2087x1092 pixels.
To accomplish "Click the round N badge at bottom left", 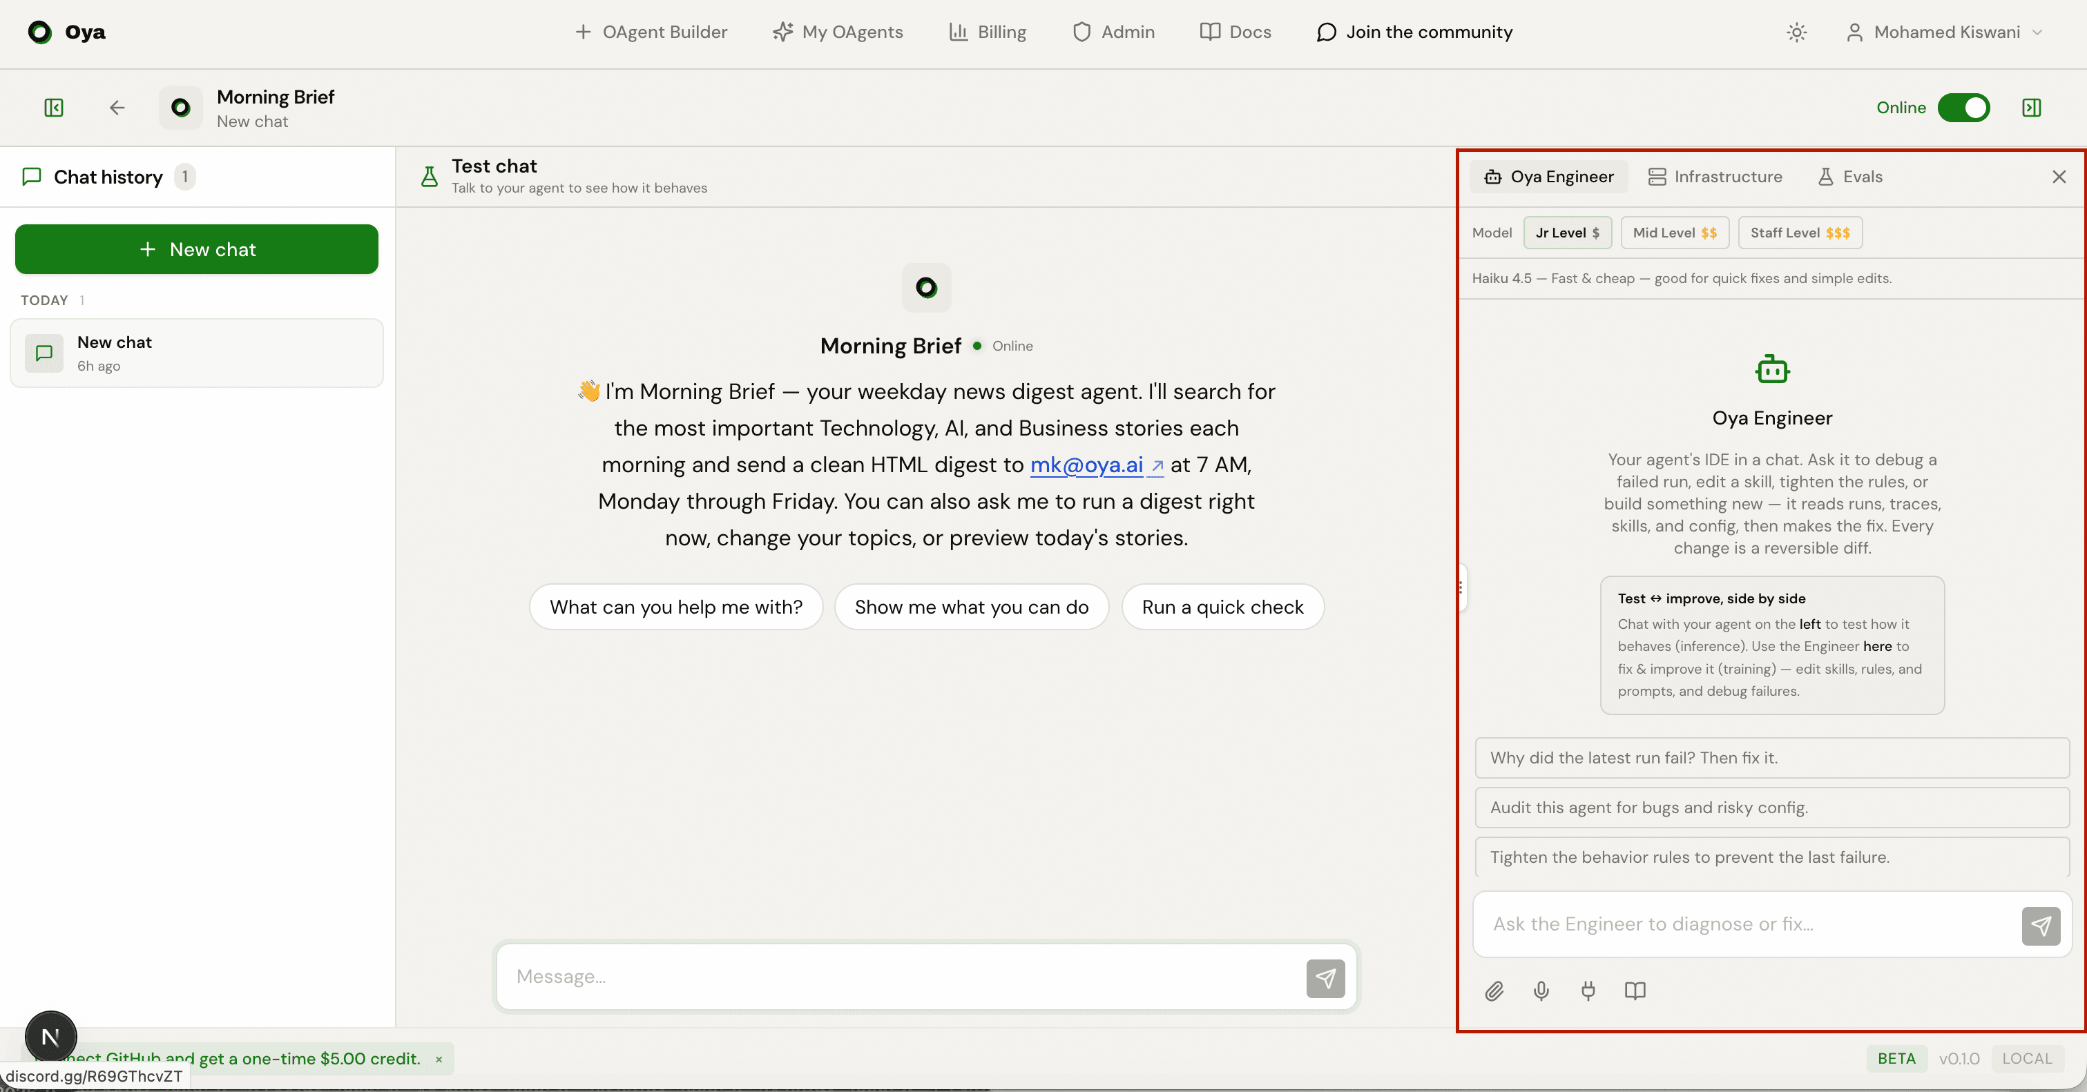I will tap(50, 1036).
